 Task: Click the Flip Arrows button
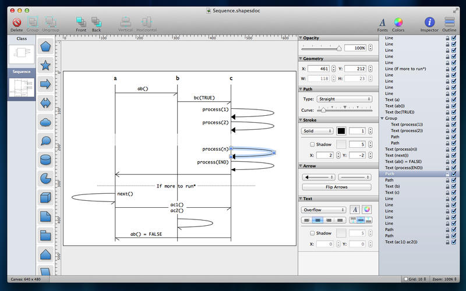[x=337, y=187]
